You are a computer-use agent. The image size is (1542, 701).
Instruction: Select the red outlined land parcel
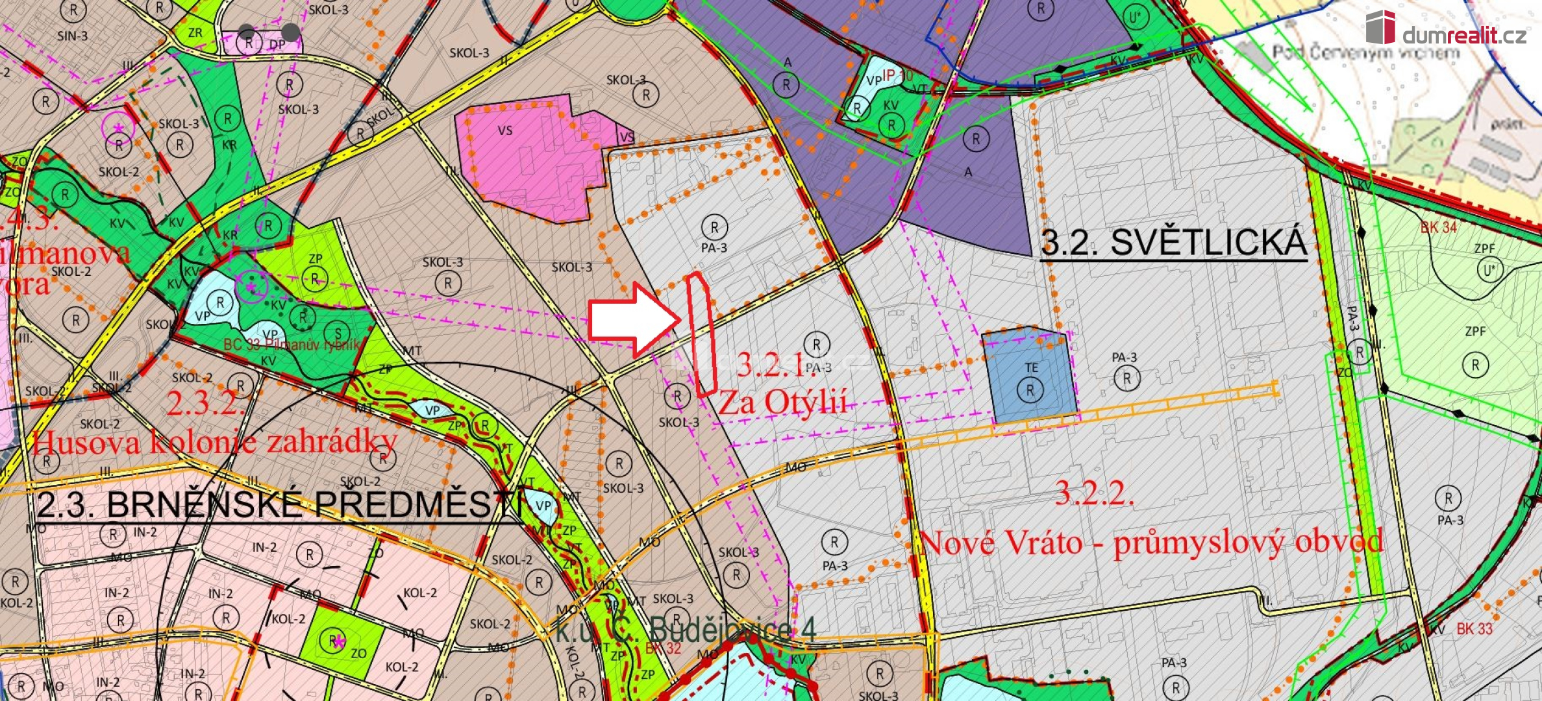[702, 334]
